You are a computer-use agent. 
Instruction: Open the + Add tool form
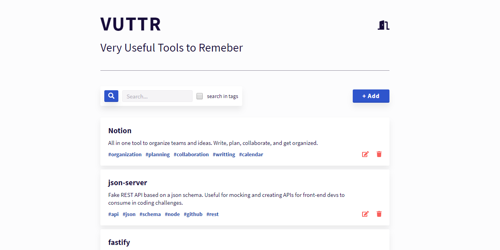[371, 96]
